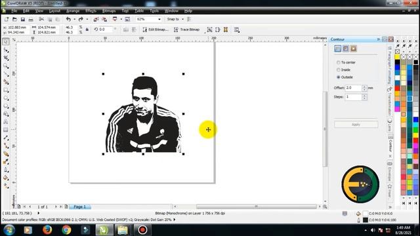Toggle the lock ratio padlock
This screenshot has width=420, height=236.
click(x=87, y=29)
